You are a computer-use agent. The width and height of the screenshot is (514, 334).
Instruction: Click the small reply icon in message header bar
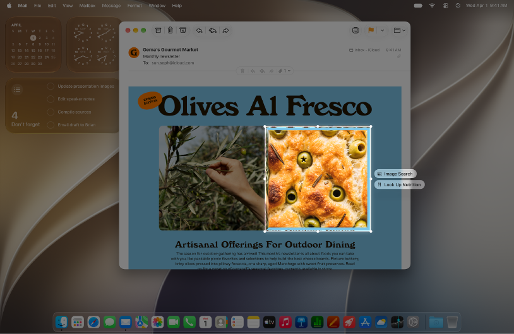pos(253,71)
